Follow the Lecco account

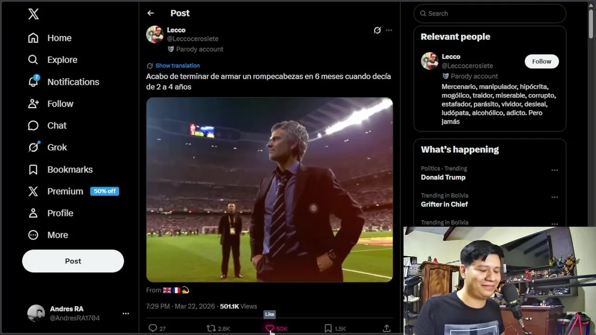[x=542, y=61]
